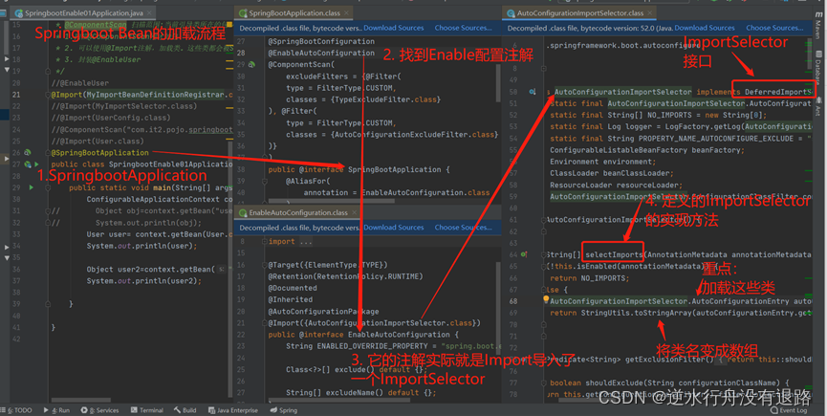Click Choose Sources in AutoConfigurationImportSelector.class banner
Image resolution: width=827 pixels, height=416 pixels.
(774, 28)
